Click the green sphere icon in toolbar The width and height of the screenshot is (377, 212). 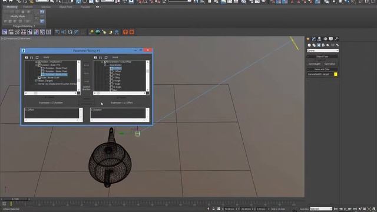(x=98, y=32)
